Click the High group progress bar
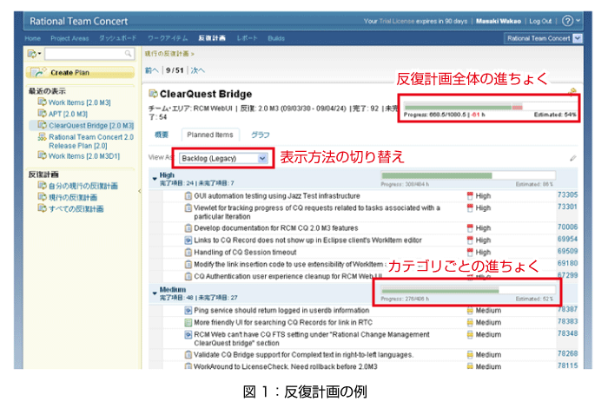608x408 pixels. tap(468, 175)
